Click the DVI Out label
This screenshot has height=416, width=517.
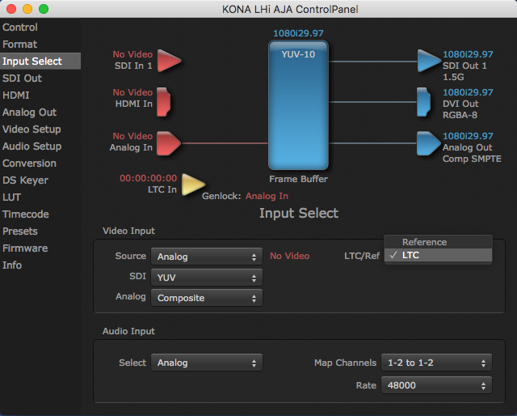point(460,104)
